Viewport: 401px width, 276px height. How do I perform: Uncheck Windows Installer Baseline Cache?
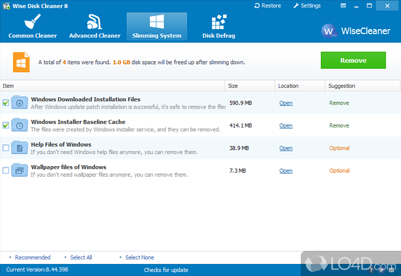[x=6, y=125]
